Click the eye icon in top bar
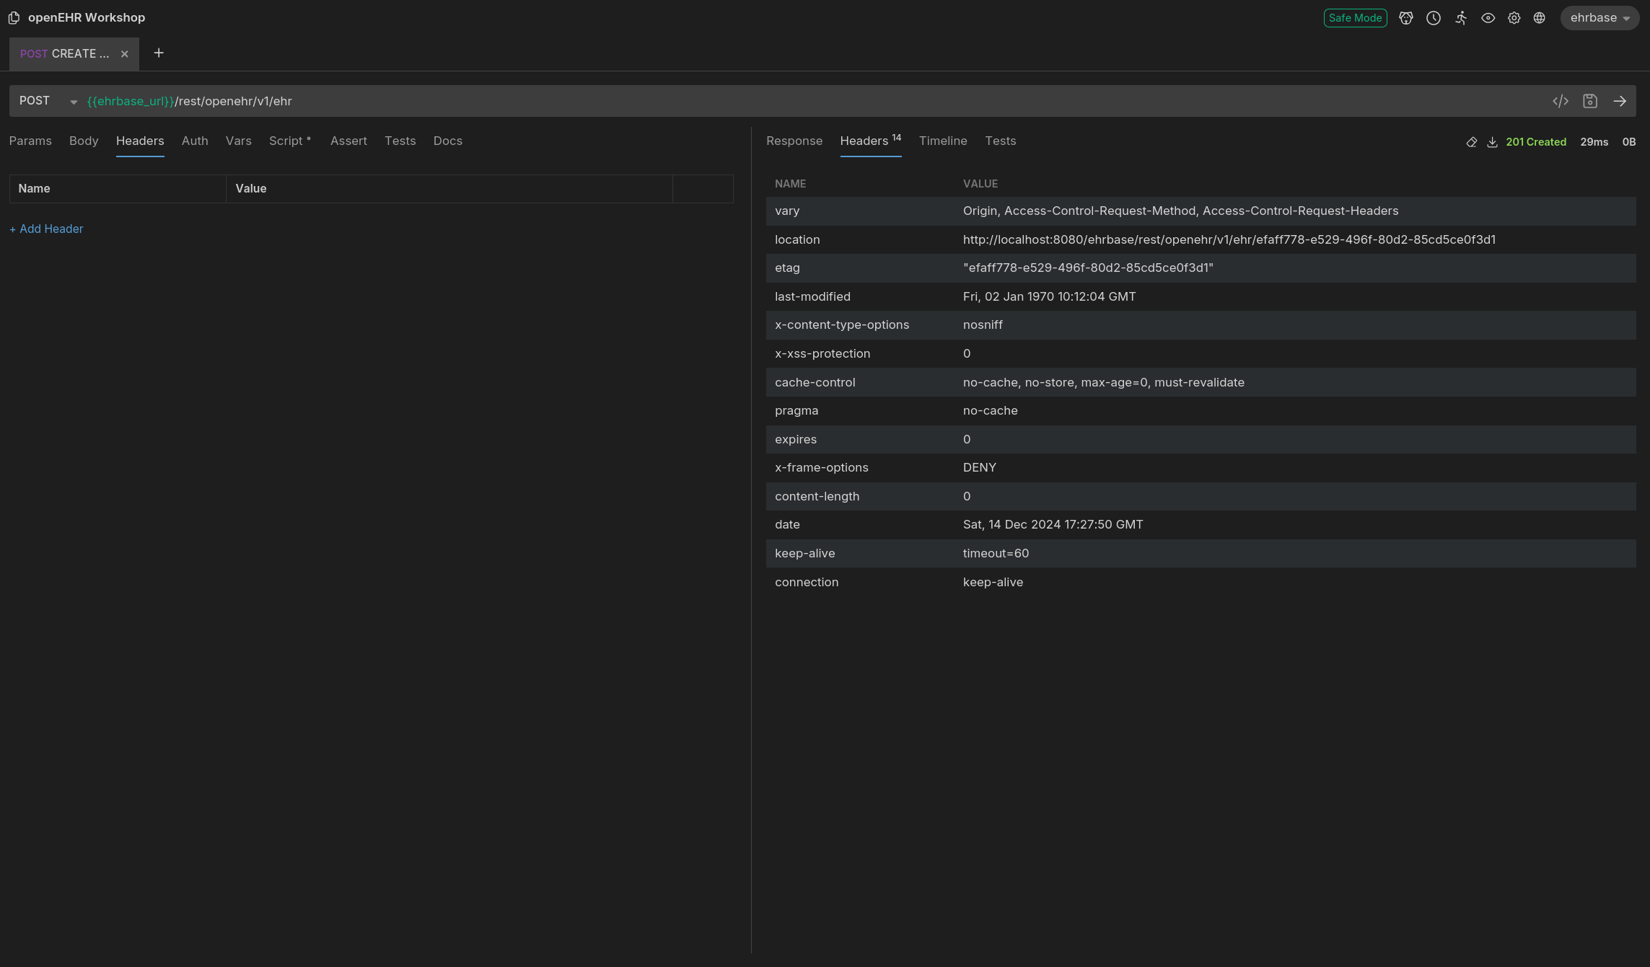 point(1488,18)
